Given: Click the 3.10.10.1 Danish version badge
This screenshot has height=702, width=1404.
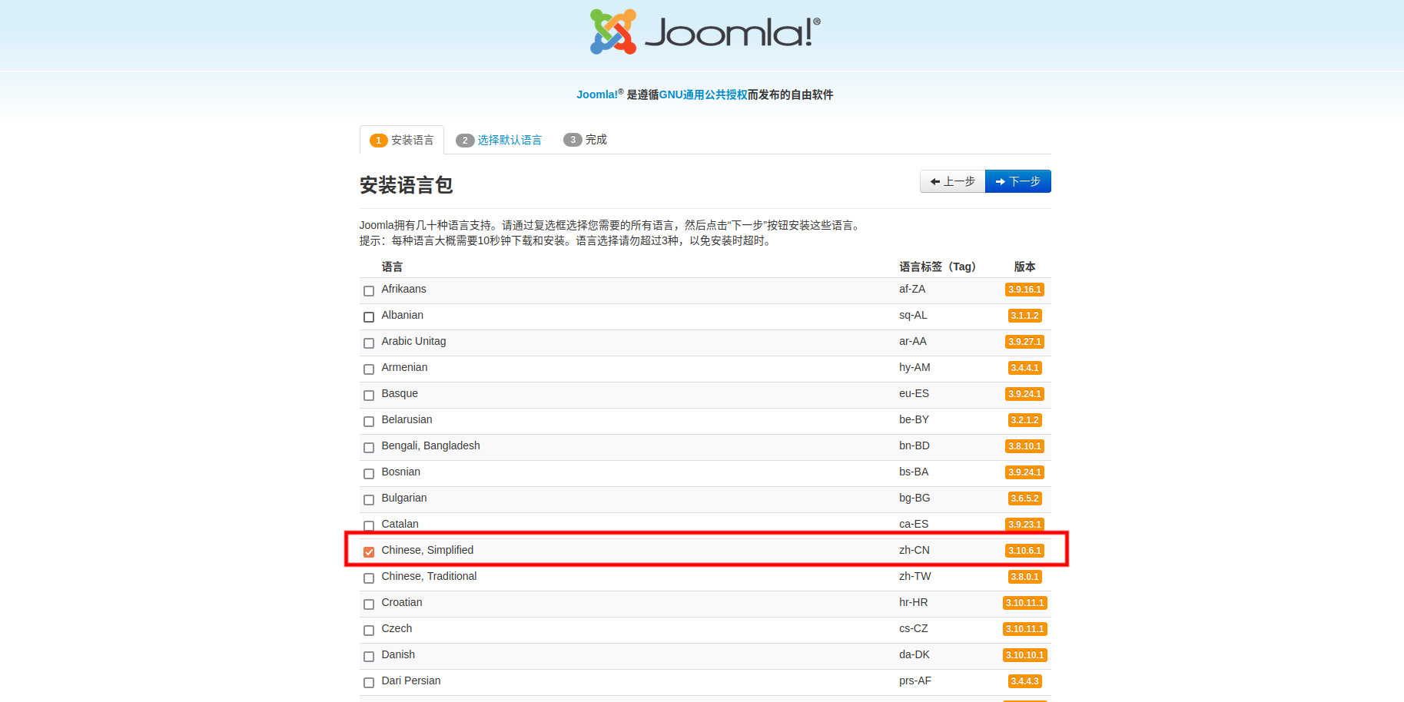Looking at the screenshot, I should coord(1024,655).
